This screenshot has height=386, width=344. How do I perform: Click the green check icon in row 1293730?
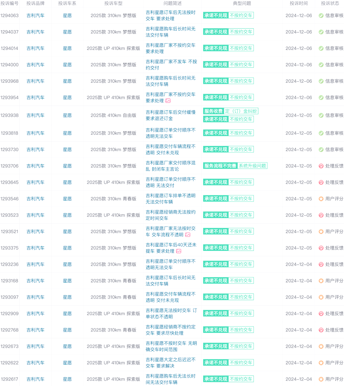pos(321,149)
